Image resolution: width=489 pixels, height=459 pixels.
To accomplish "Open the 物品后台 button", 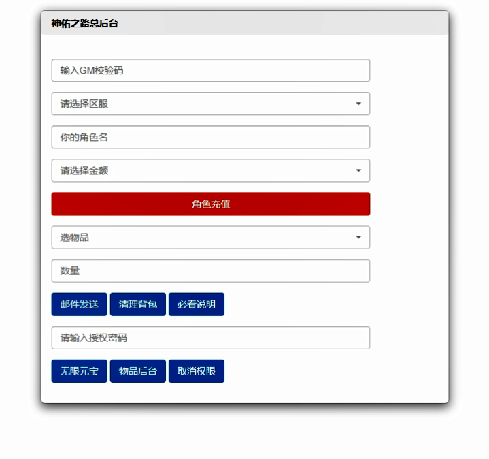I will point(138,371).
